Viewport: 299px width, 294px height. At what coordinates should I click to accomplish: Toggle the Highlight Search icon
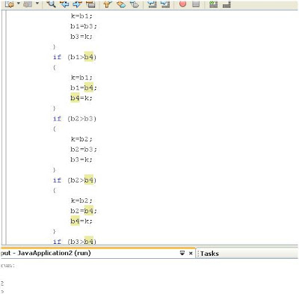(90, 4)
